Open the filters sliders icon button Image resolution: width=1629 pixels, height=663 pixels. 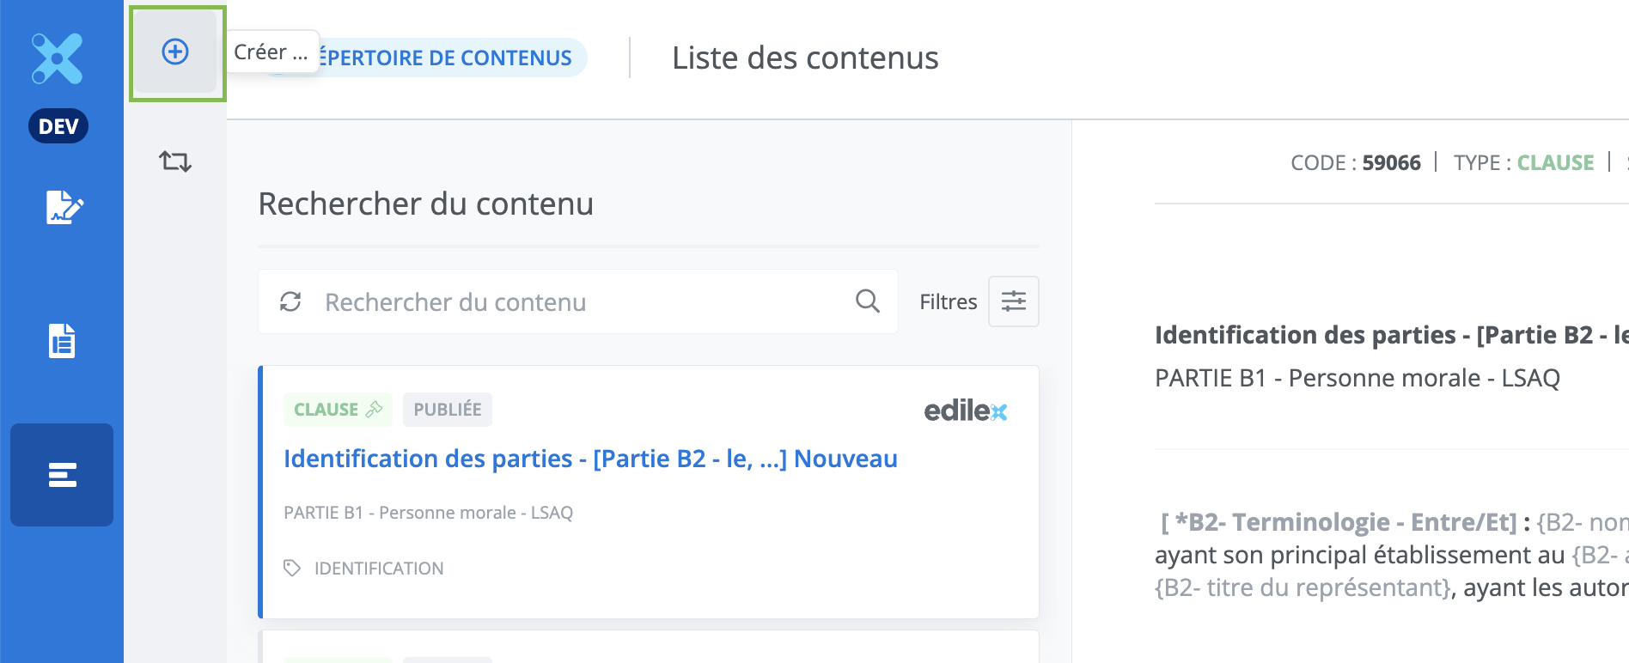pyautogui.click(x=1014, y=301)
